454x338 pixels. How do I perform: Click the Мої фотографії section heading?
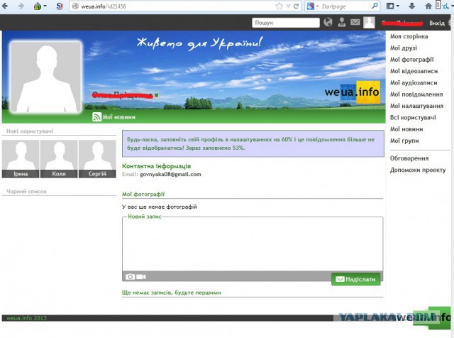(x=143, y=195)
